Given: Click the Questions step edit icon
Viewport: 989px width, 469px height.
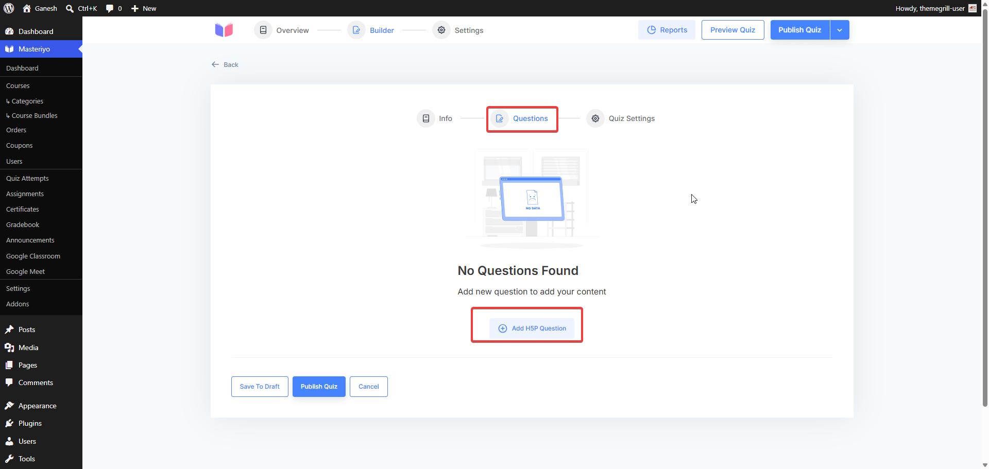Looking at the screenshot, I should [x=500, y=118].
